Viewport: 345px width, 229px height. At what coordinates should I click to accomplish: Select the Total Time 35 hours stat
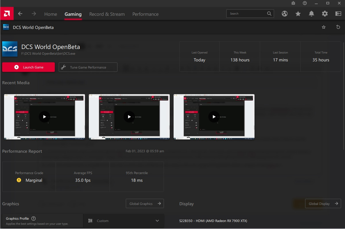point(321,56)
